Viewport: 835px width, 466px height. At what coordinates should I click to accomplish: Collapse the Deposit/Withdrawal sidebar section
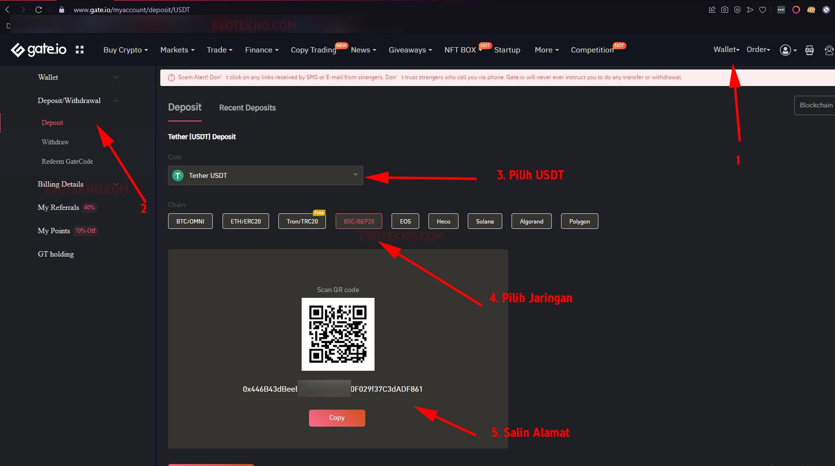pos(116,101)
